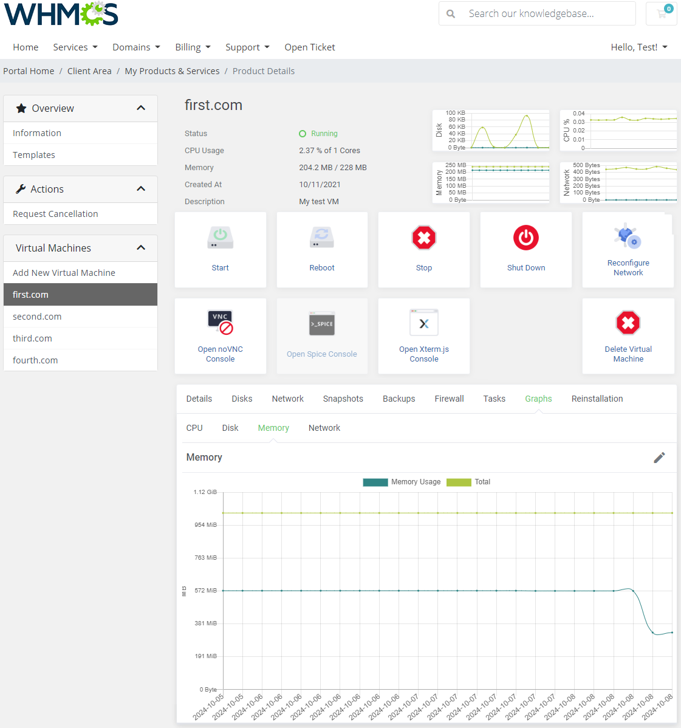The image size is (681, 728).
Task: Expand the Domains dropdown menu
Action: click(136, 47)
